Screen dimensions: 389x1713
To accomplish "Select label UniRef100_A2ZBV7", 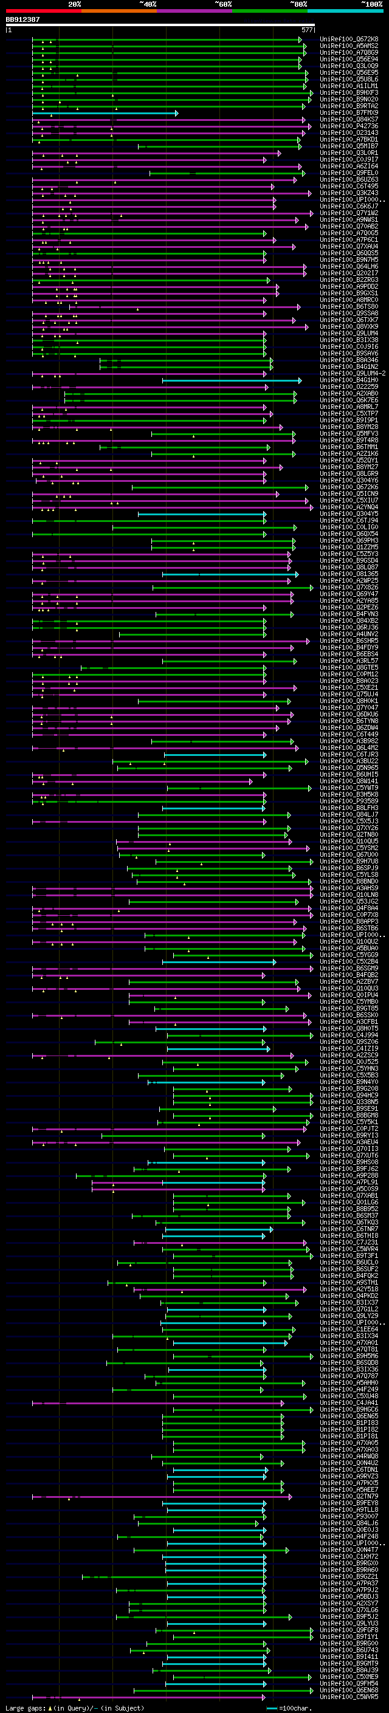I will 349,981.
